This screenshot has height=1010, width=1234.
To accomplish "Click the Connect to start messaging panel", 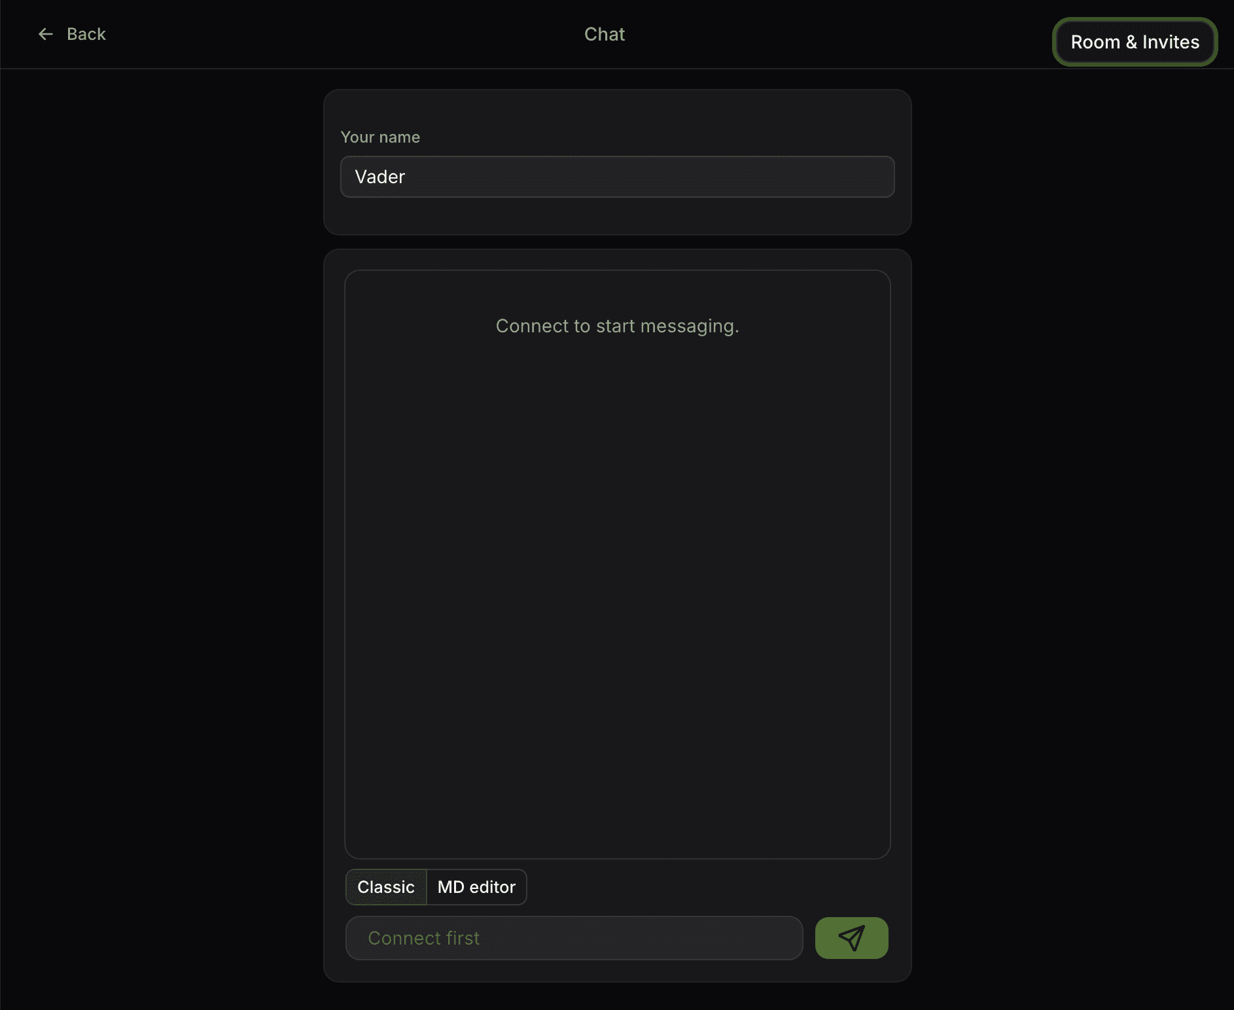I will (x=617, y=326).
